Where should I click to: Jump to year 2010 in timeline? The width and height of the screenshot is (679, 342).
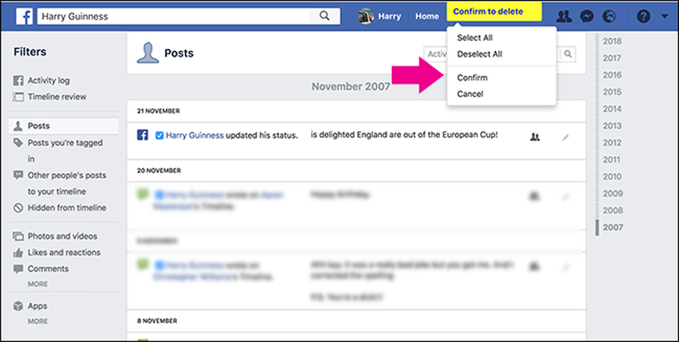612,176
